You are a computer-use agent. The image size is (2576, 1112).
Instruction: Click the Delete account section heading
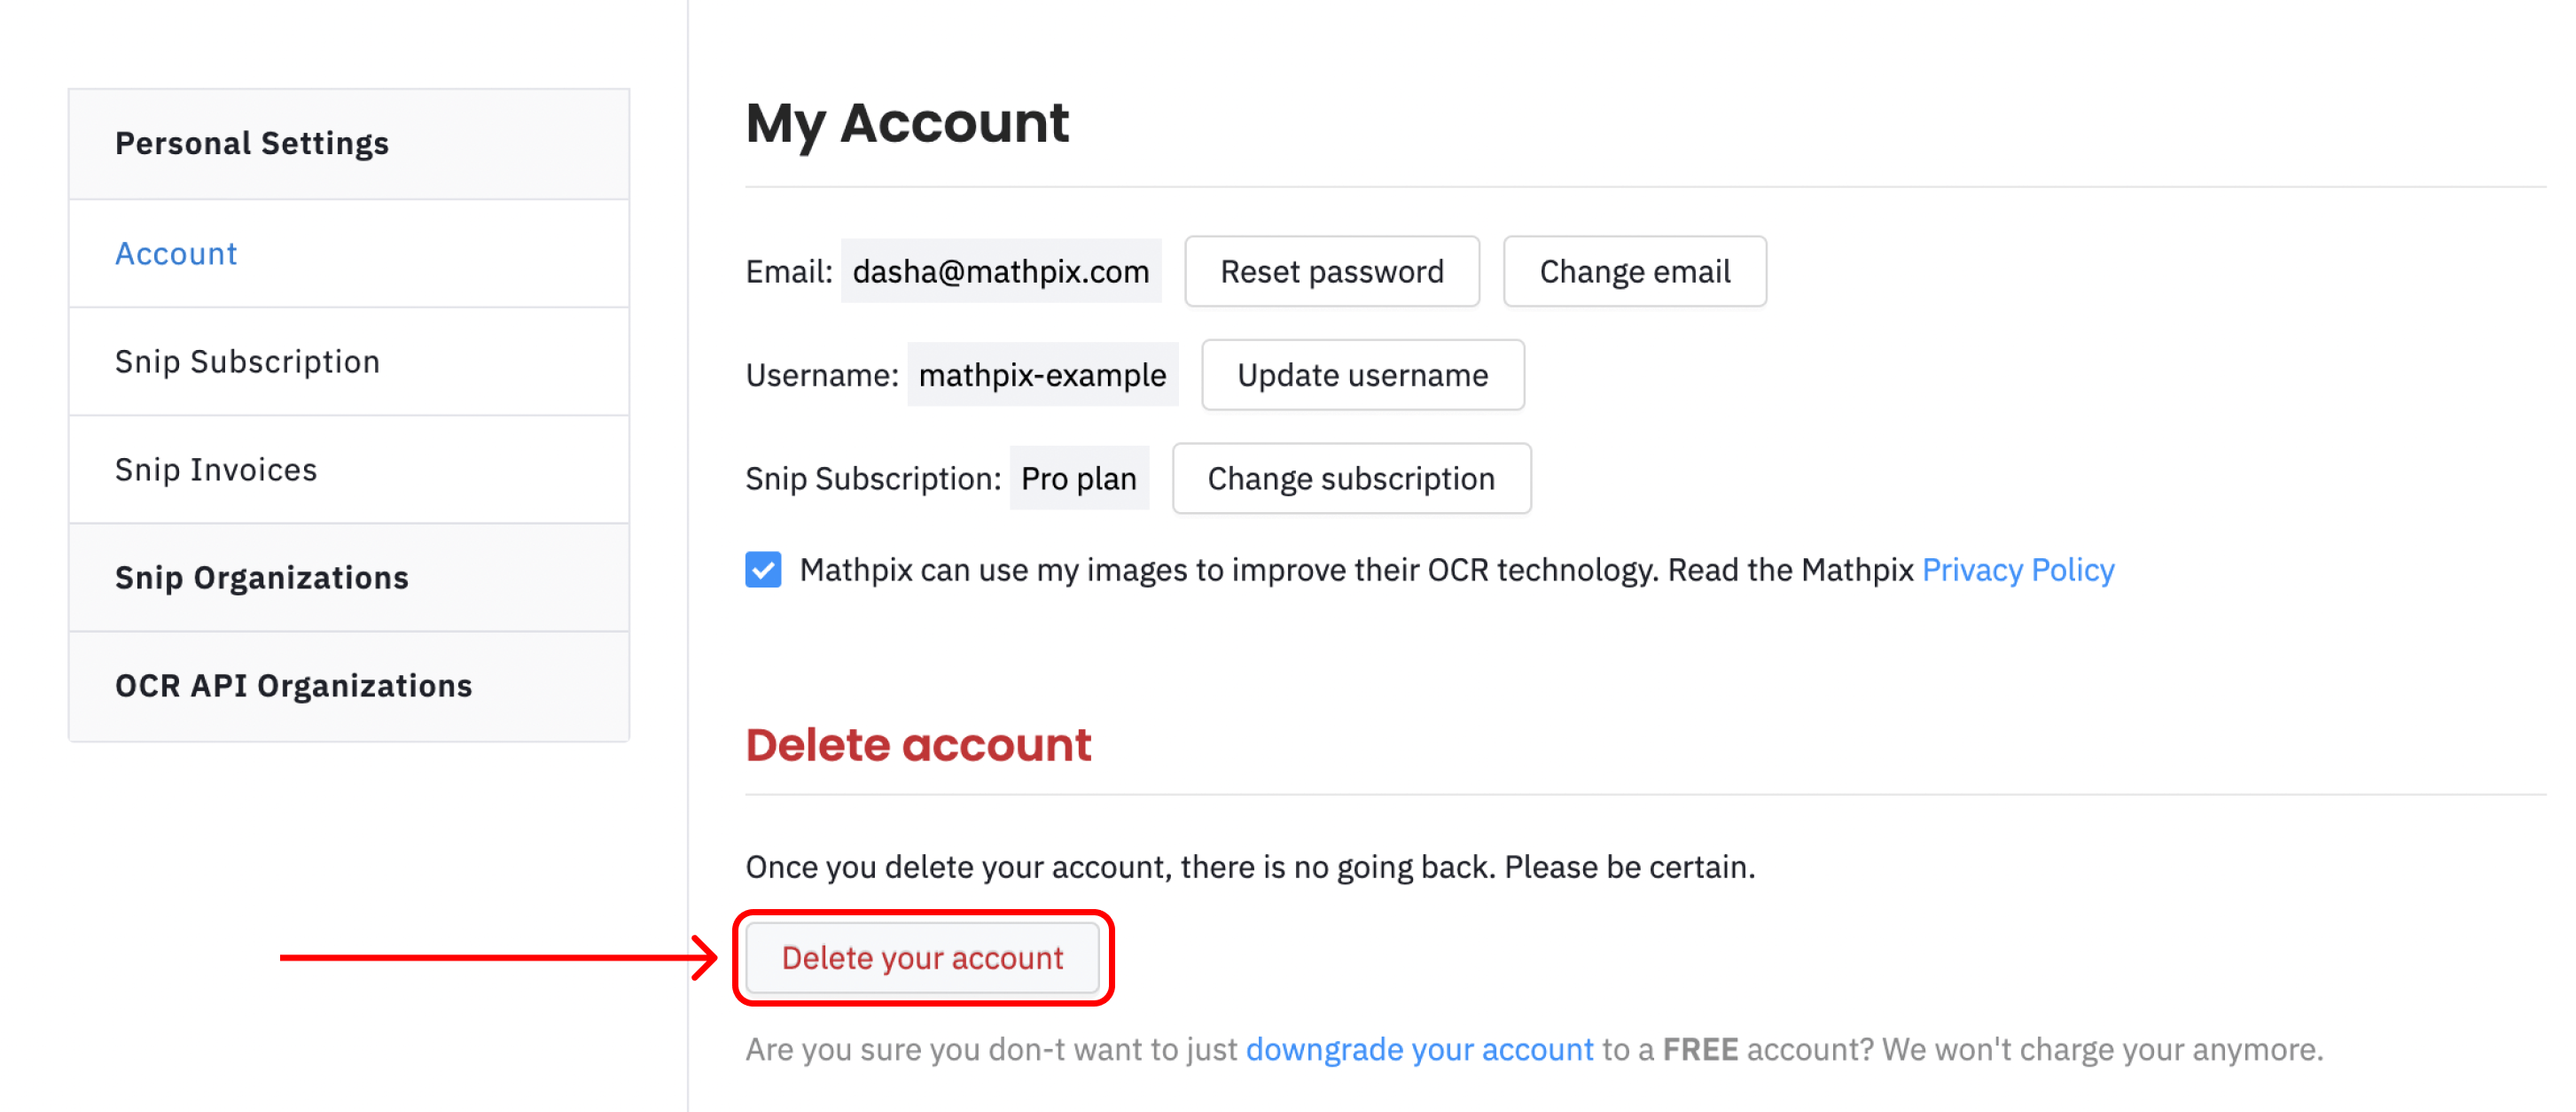pyautogui.click(x=918, y=744)
